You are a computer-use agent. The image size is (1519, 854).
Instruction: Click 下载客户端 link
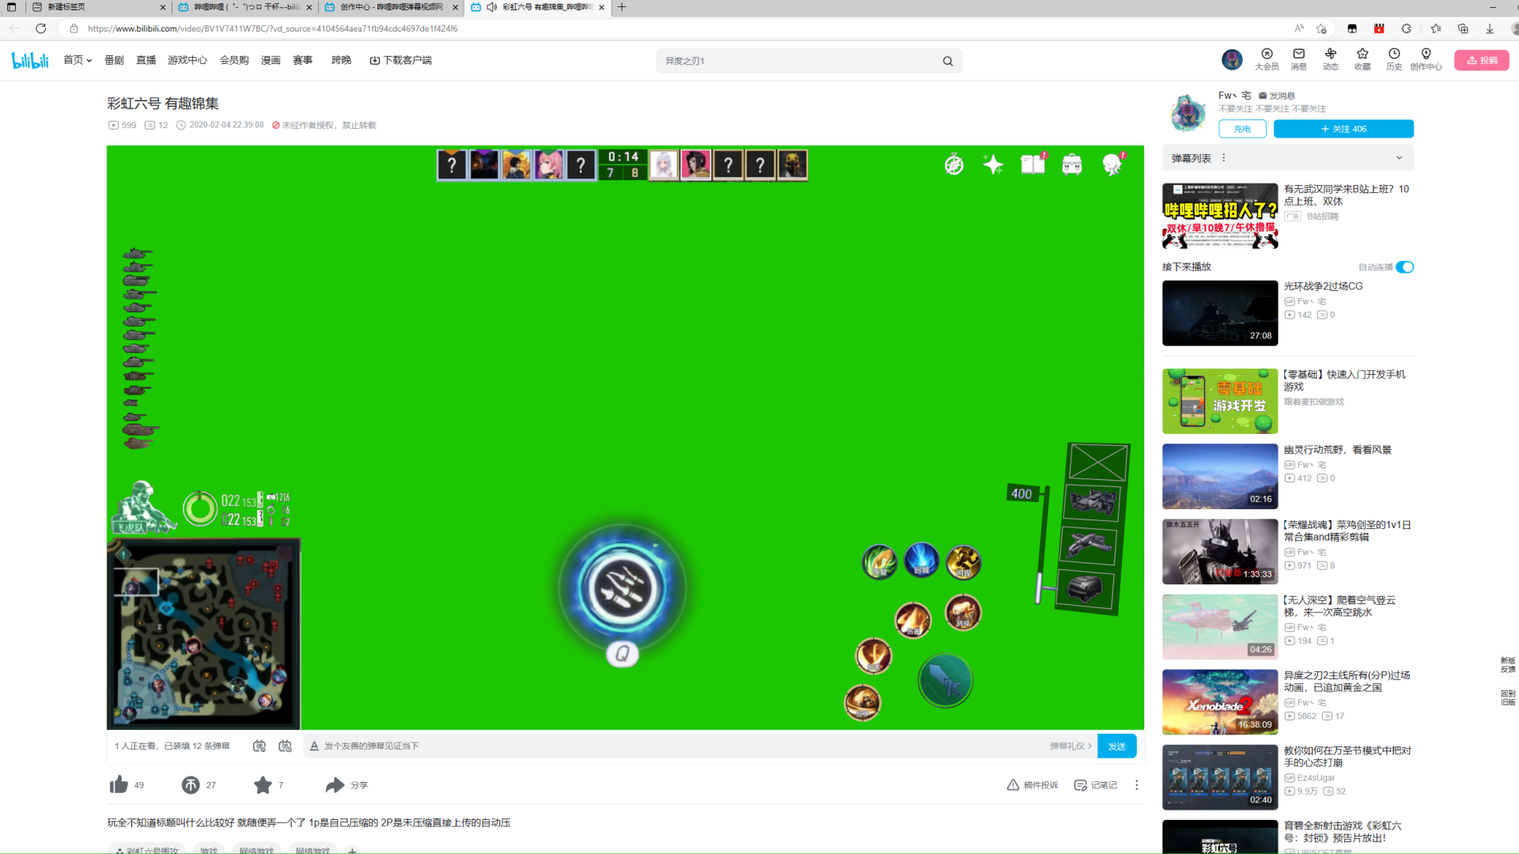click(x=400, y=60)
